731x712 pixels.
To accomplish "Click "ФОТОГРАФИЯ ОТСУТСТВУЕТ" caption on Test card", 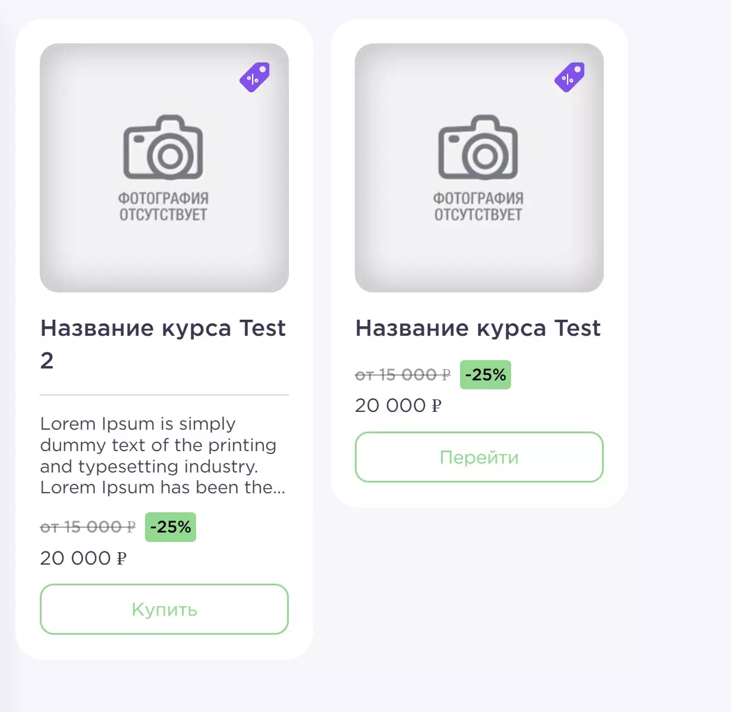I will [478, 206].
